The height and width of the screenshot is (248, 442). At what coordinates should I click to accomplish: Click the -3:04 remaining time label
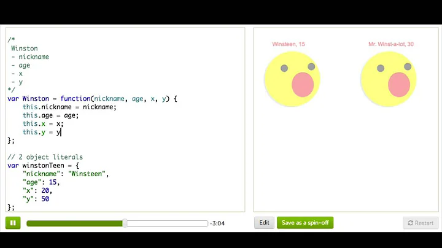pos(217,223)
